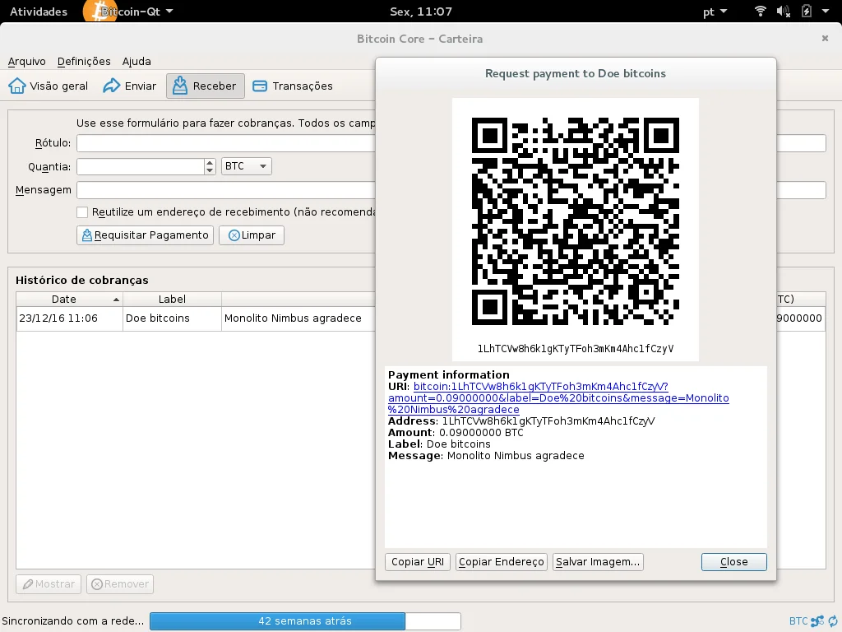The width and height of the screenshot is (842, 632).
Task: Open the Bitcoin-Qt application menu
Action: coord(132,12)
